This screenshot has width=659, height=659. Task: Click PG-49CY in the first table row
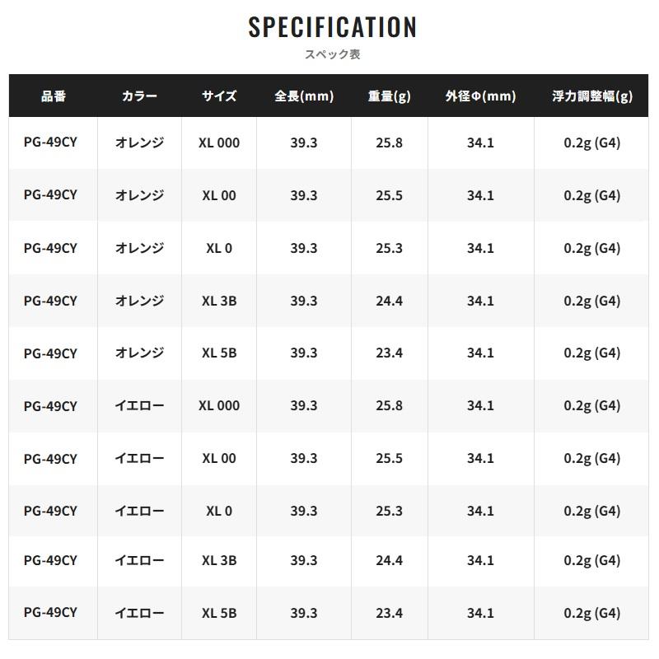[x=50, y=142]
